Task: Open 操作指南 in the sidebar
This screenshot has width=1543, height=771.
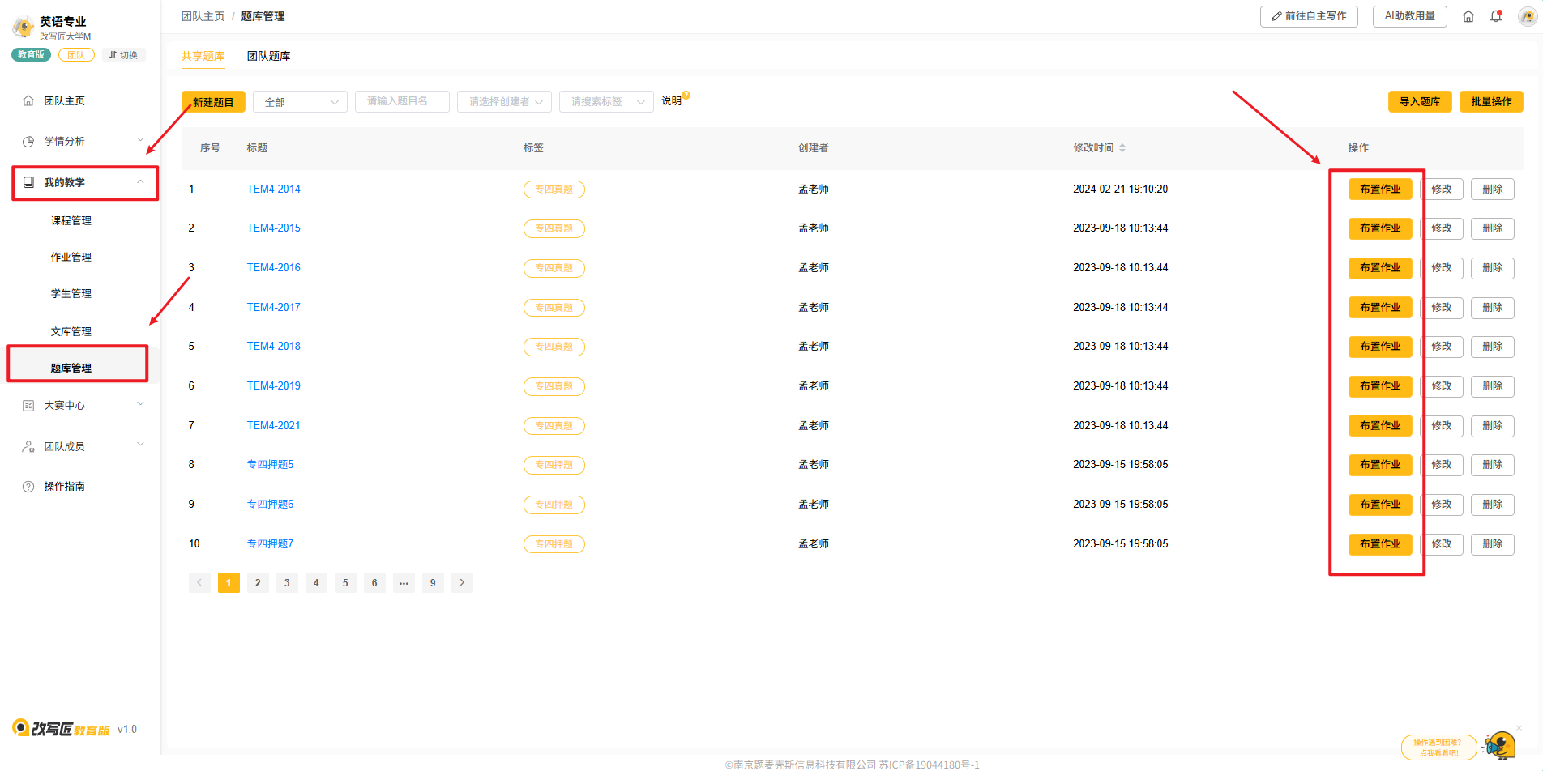Action: tap(64, 487)
